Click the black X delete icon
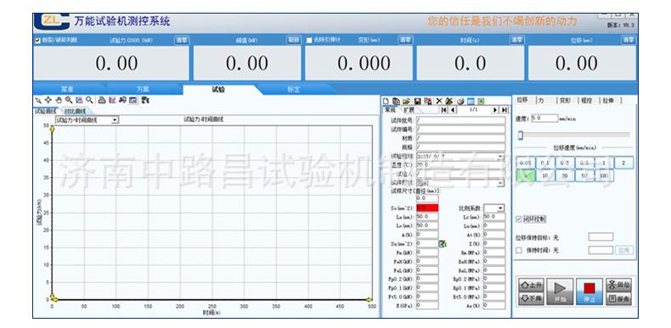The height and width of the screenshot is (328, 671). tap(438, 101)
